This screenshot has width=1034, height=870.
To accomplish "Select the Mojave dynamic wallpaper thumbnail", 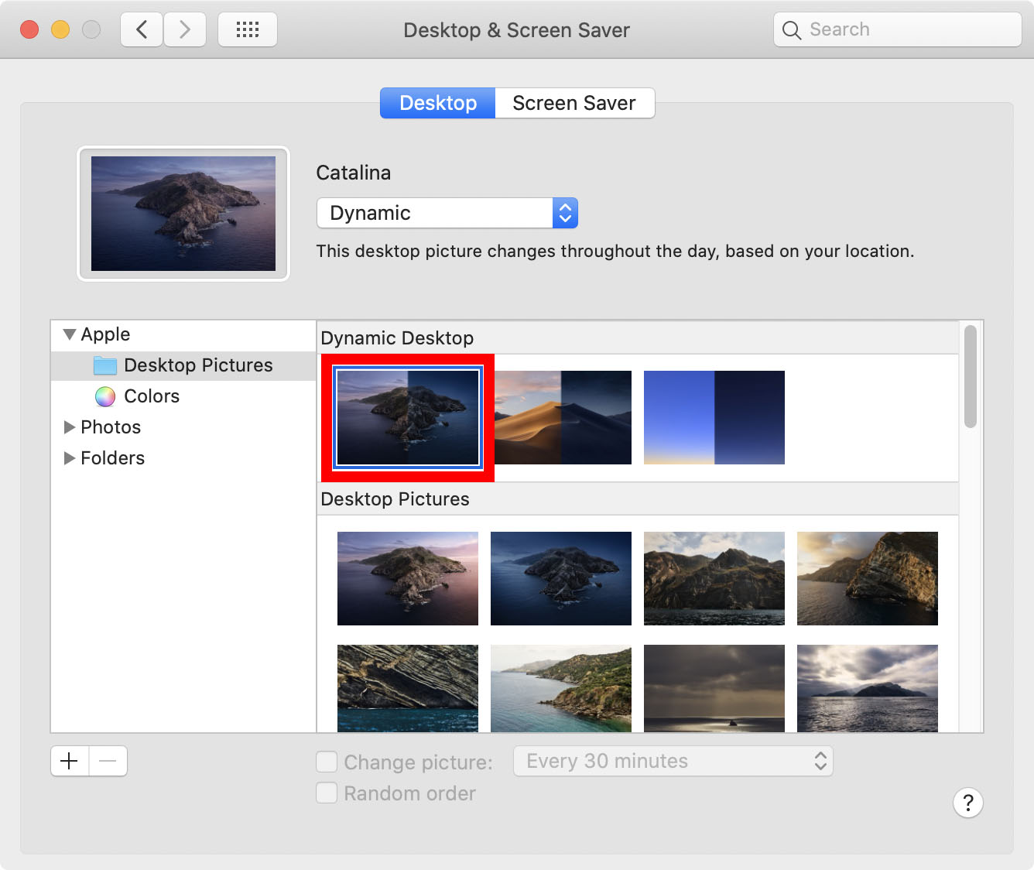I will [x=562, y=417].
